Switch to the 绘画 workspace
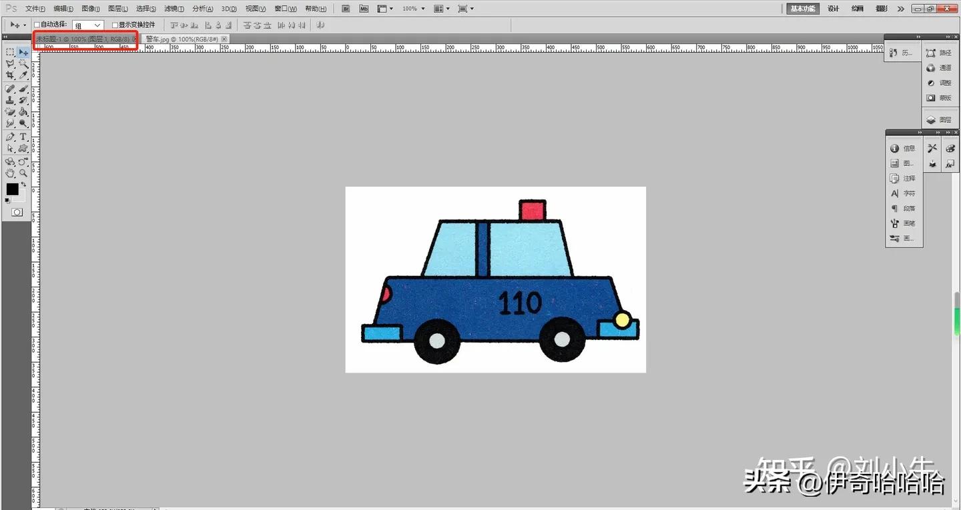 pos(857,9)
